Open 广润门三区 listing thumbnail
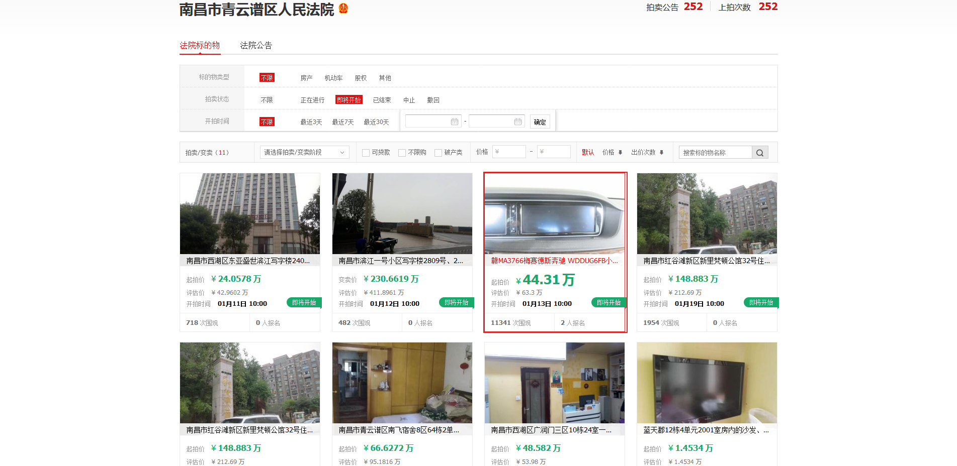957x466 pixels. tap(555, 383)
